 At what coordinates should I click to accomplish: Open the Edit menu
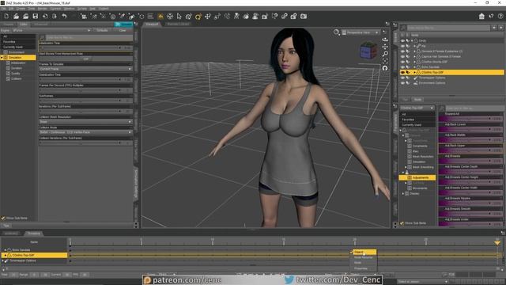(11, 9)
